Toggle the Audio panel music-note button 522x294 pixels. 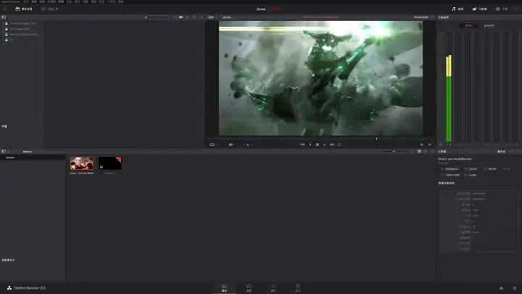pos(457,9)
